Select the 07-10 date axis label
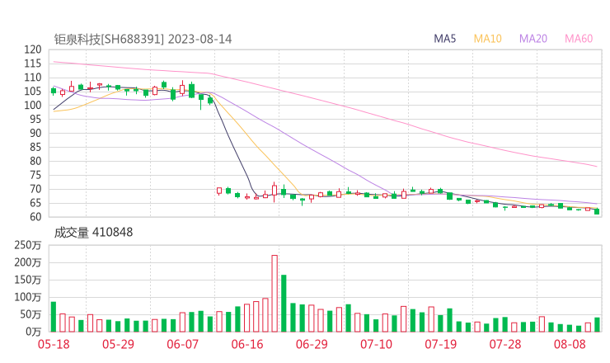Screen dimensions: 610x363 pos(376,344)
